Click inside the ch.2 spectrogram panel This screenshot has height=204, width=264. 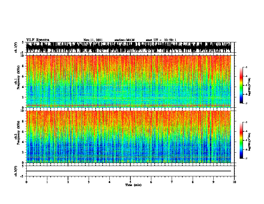(x=128, y=137)
